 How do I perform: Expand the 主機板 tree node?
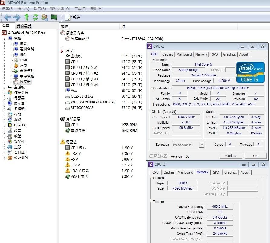point(5,88)
